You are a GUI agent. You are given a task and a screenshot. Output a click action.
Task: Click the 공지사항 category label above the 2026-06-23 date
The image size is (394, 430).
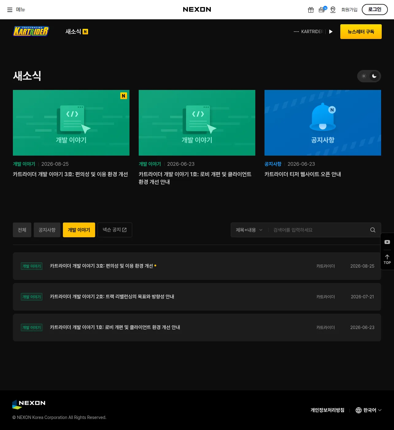273,164
